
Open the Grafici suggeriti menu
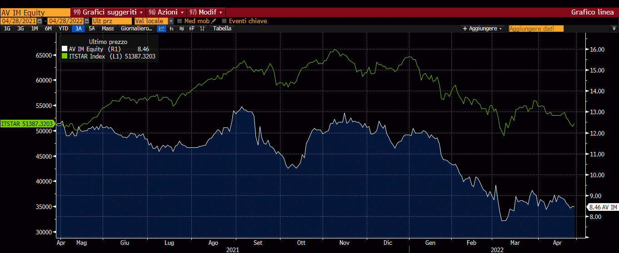tap(108, 12)
